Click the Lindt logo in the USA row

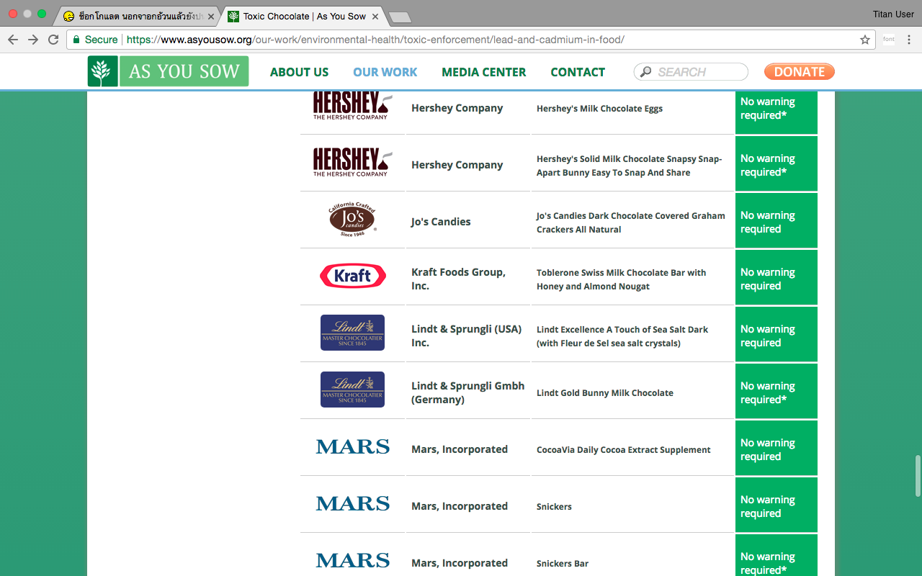pos(352,333)
